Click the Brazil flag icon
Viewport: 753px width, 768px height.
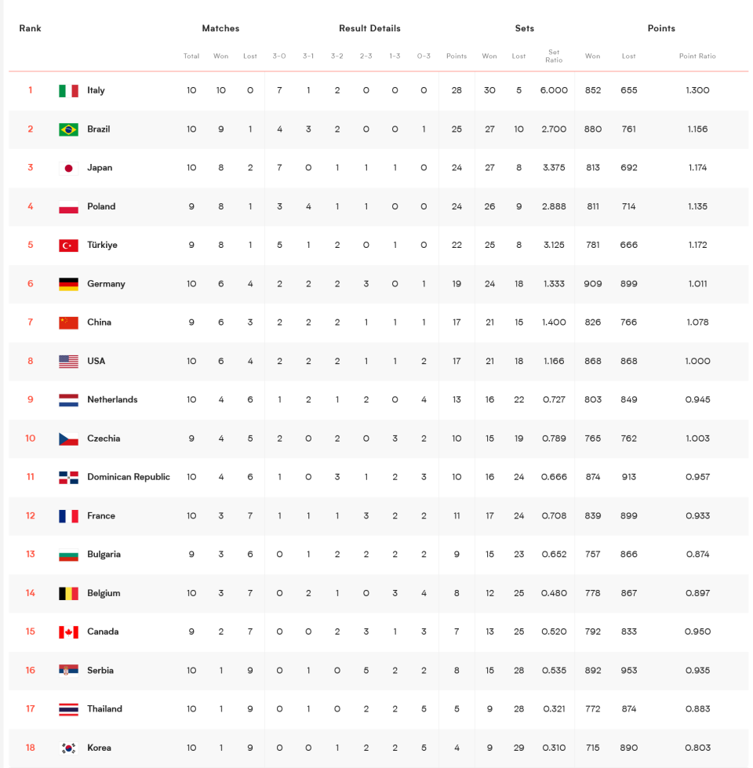coord(68,129)
